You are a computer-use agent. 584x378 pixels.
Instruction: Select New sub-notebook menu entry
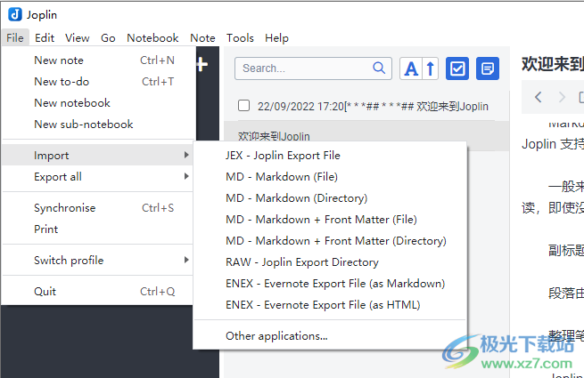pos(97,125)
